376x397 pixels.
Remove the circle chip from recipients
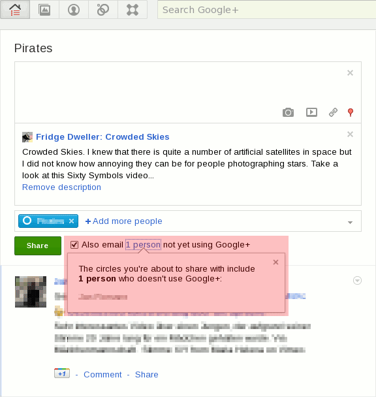point(71,221)
